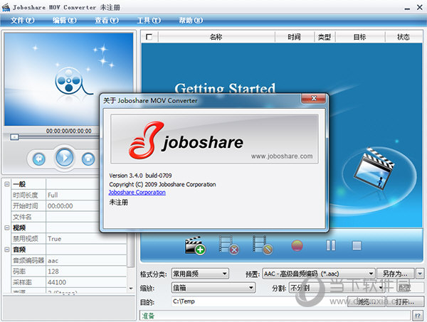Click the 浏览... button

[x=367, y=301]
